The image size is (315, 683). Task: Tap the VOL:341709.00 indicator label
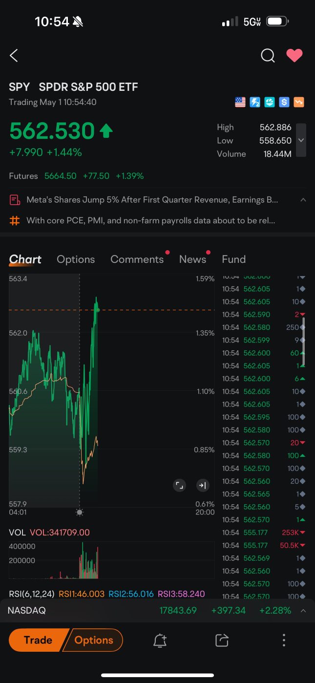60,533
